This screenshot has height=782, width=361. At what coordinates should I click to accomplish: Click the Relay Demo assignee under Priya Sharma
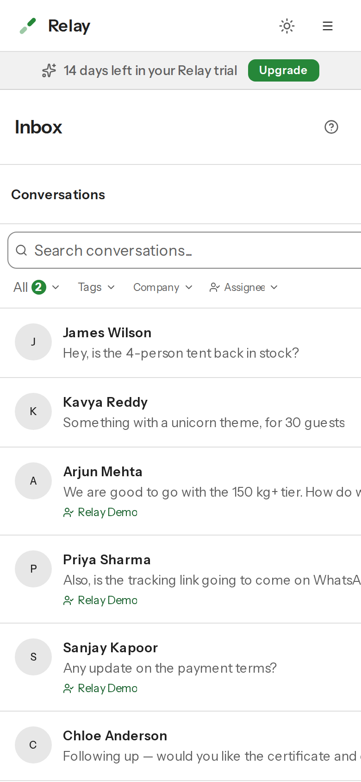tap(100, 600)
